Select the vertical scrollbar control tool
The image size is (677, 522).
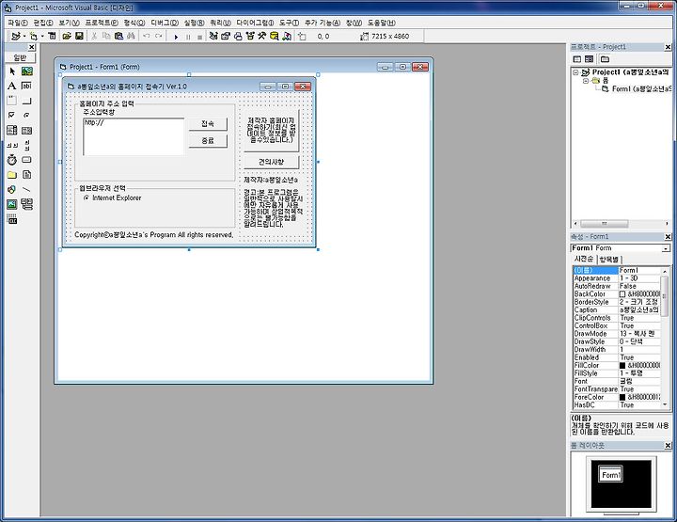coord(26,145)
